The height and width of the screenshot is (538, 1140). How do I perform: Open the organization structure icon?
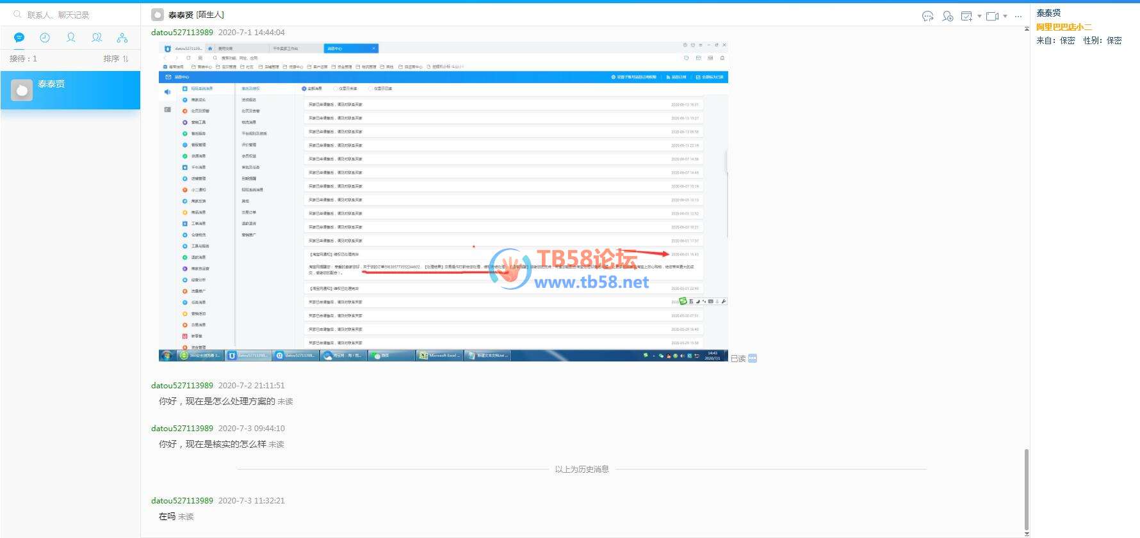point(122,38)
